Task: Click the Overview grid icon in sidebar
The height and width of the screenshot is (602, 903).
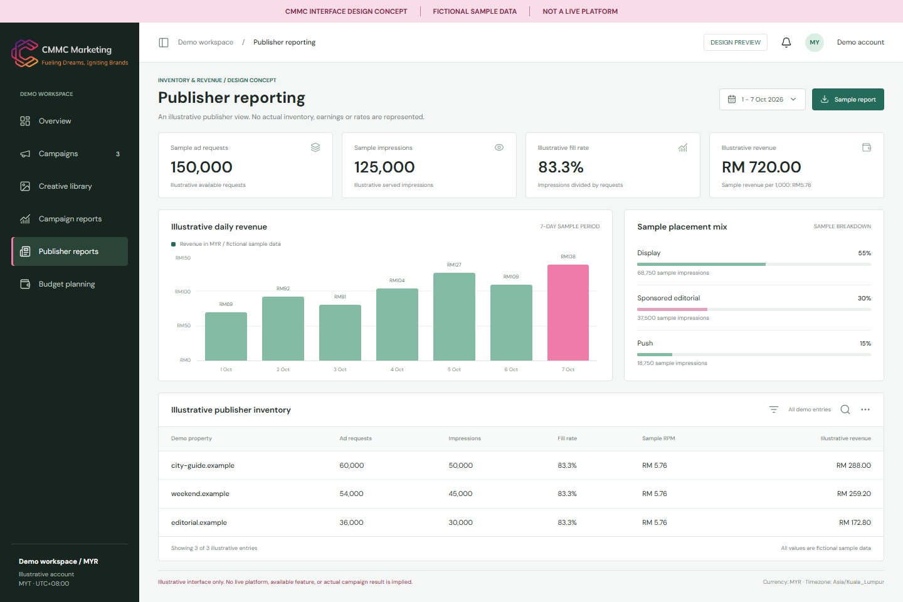Action: coord(25,121)
